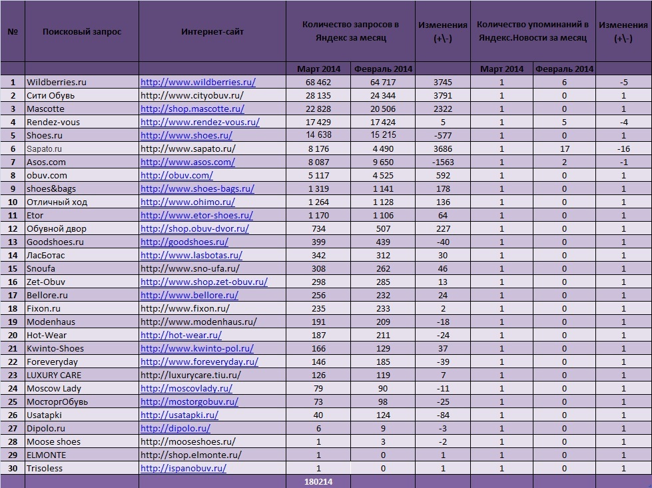652x488 pixels.
Task: Select the 'Поисковый запрос' header cell
Action: tap(82, 31)
